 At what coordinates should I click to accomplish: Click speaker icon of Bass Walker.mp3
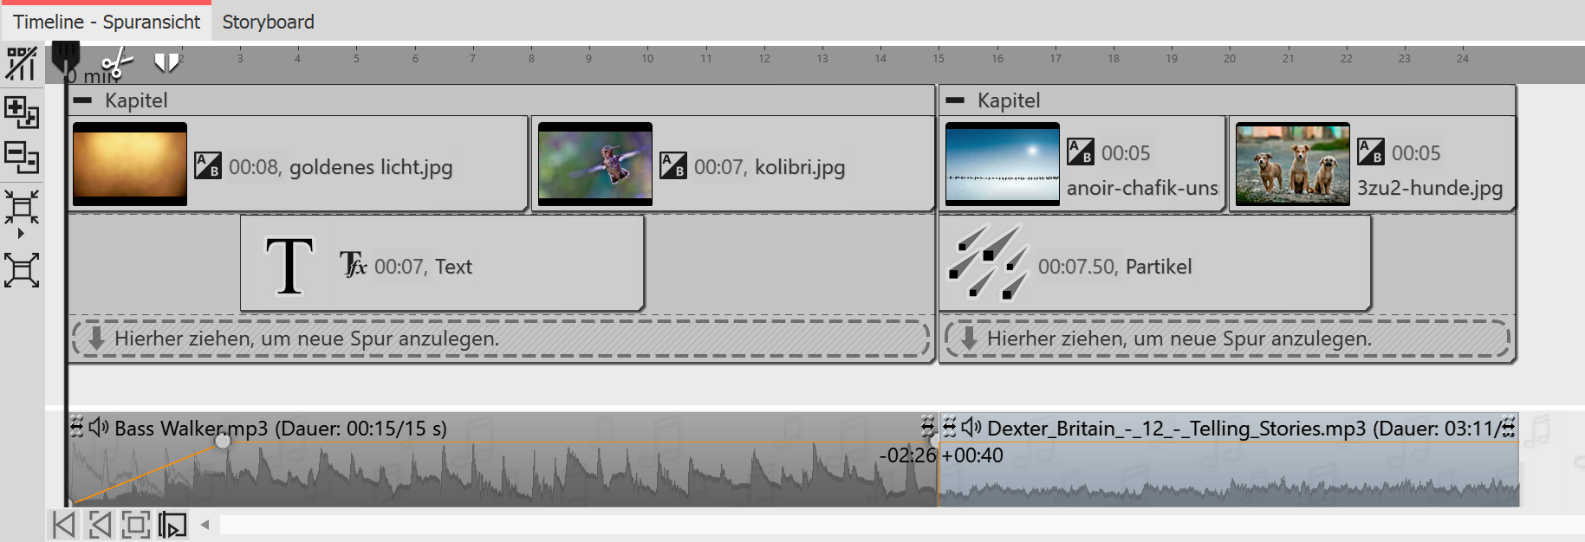(x=99, y=427)
